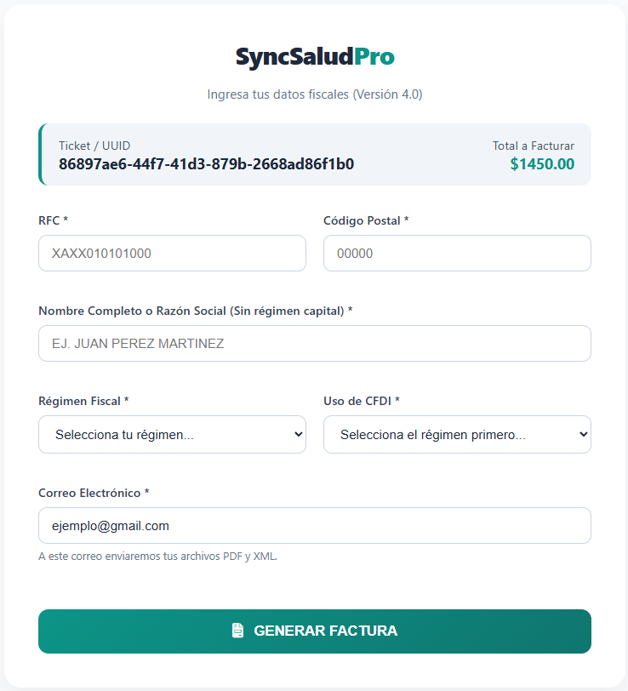The height and width of the screenshot is (691, 628).
Task: Select the ticket UUID value text
Action: tap(206, 164)
